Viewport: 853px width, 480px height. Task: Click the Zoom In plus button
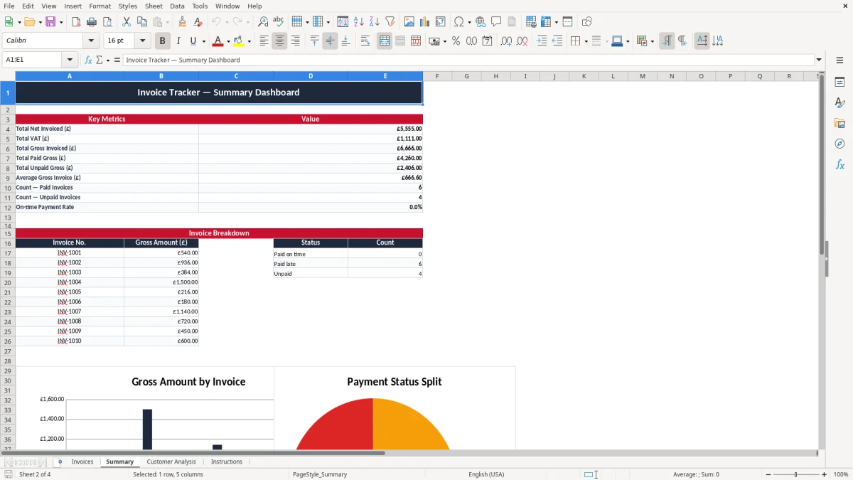(x=825, y=474)
